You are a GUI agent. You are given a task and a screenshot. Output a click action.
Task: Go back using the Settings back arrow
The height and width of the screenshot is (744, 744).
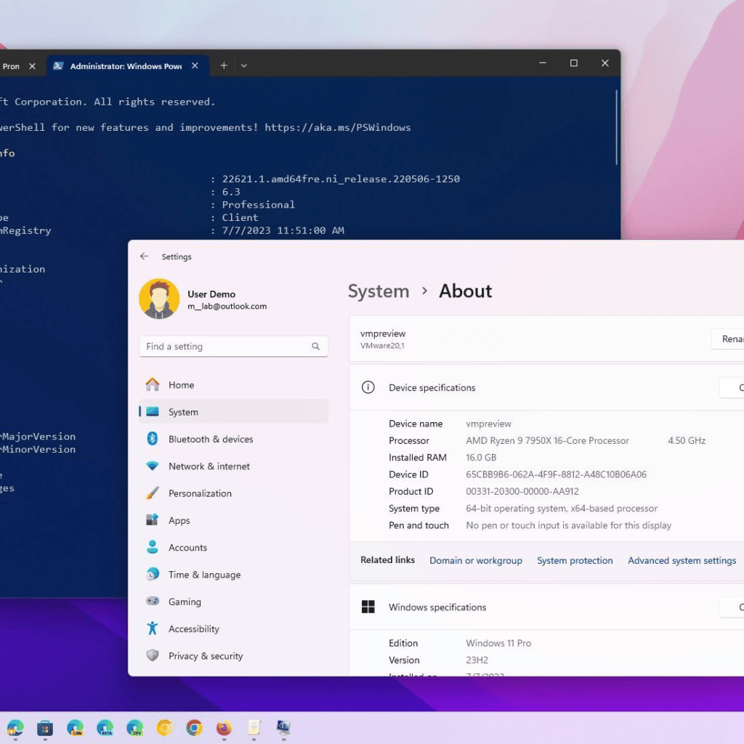tap(144, 256)
